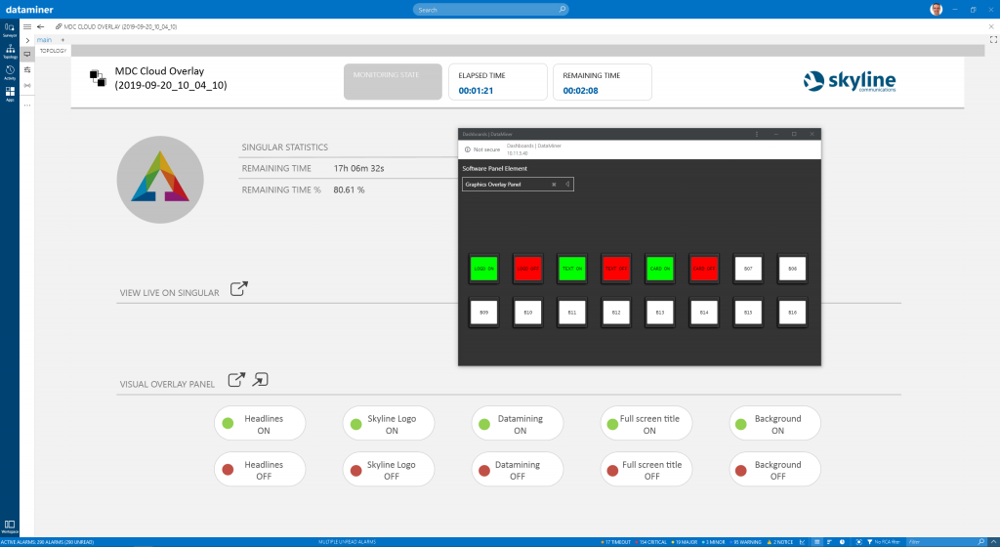Close the MDC Cloud Overlay card
Image resolution: width=1000 pixels, height=547 pixels.
[991, 26]
